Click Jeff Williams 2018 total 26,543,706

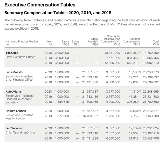tap(151, 138)
